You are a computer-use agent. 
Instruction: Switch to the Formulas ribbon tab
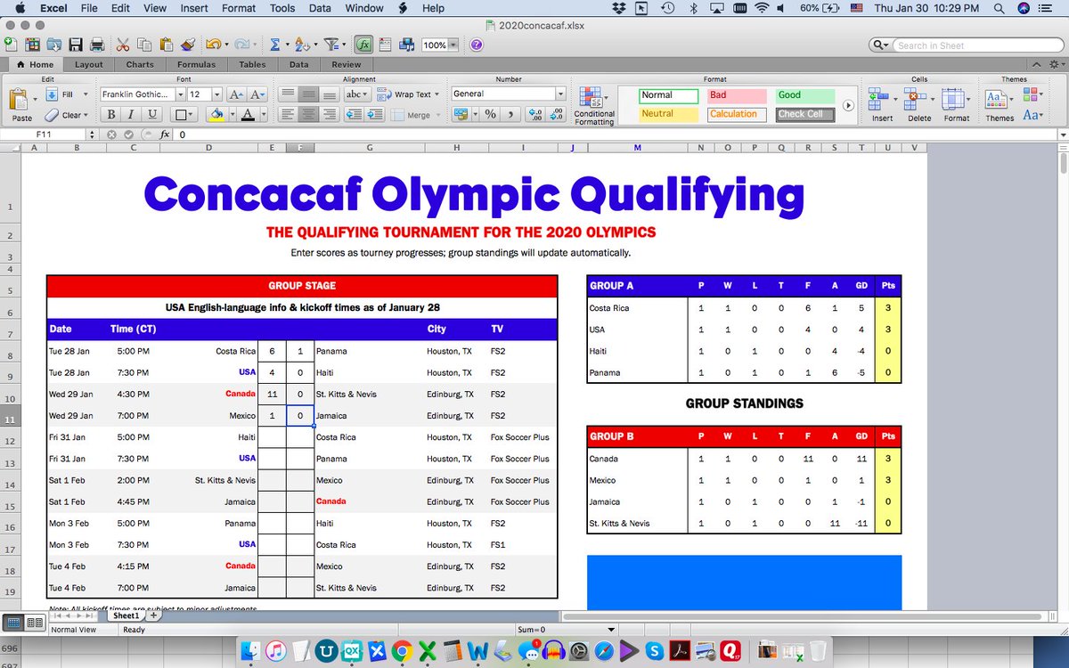[196, 64]
